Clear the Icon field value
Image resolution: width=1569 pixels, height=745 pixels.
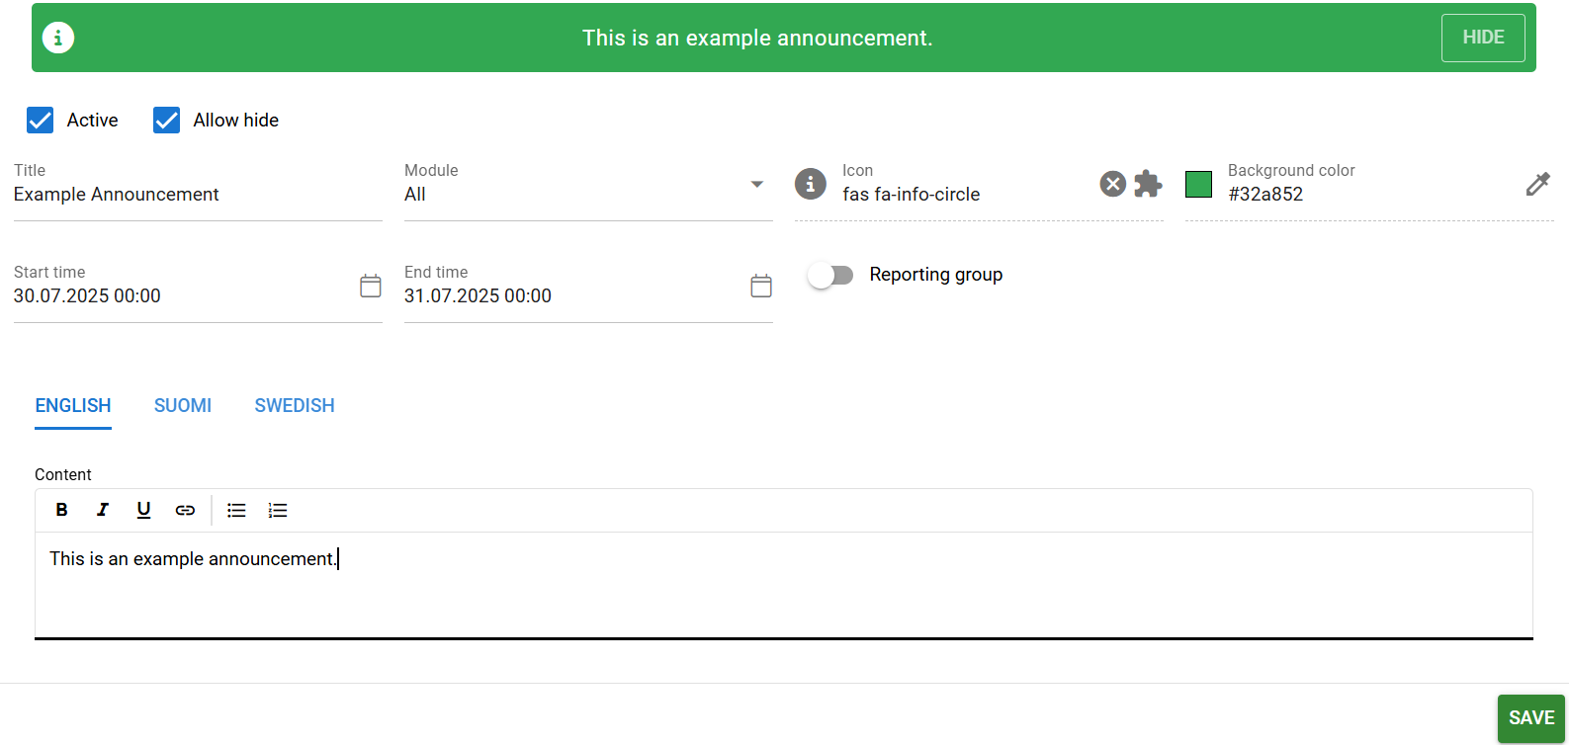pos(1112,184)
